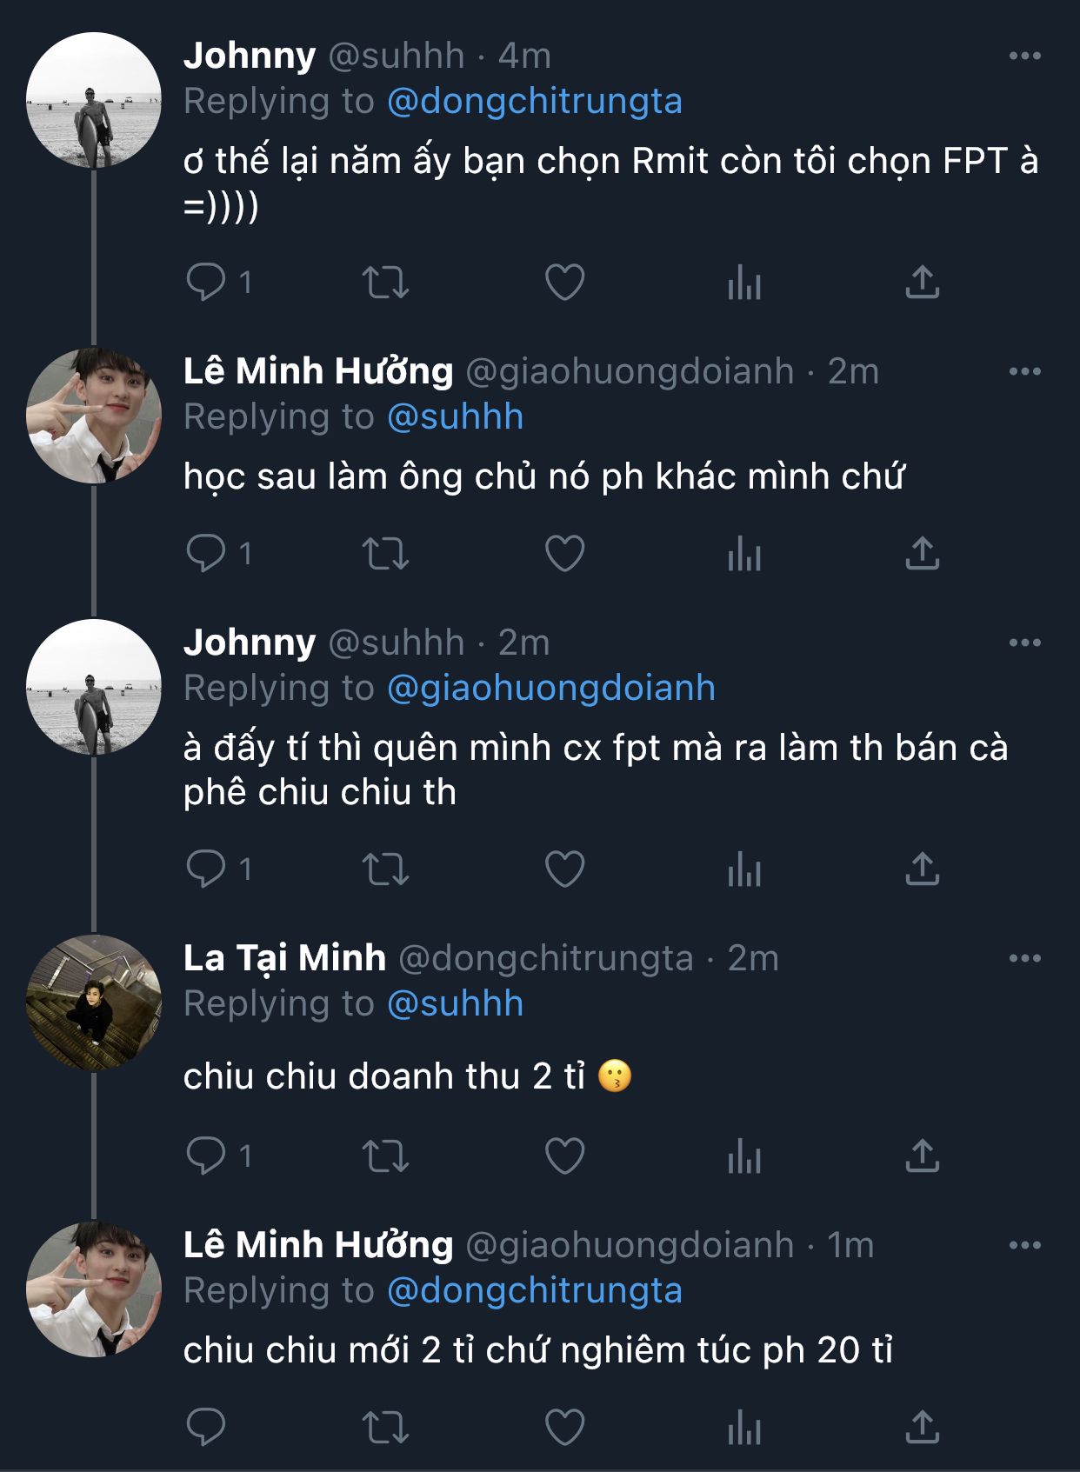Open Lê Minh Hưởng's display name in 2m tweet
Image resolution: width=1080 pixels, height=1472 pixels.
pos(318,371)
